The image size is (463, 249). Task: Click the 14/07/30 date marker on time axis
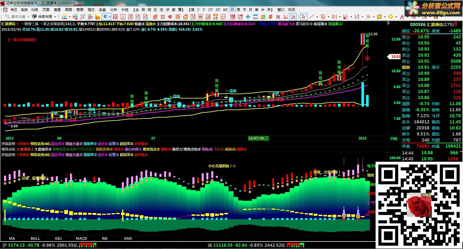258,138
